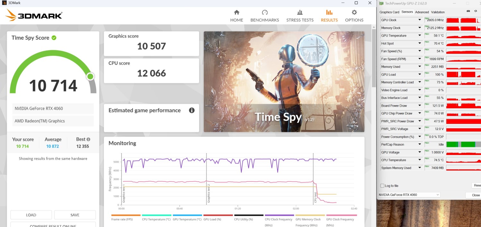Click the PerfCap Reason green color graph
Screen dimensions: 481x227
tap(463, 144)
